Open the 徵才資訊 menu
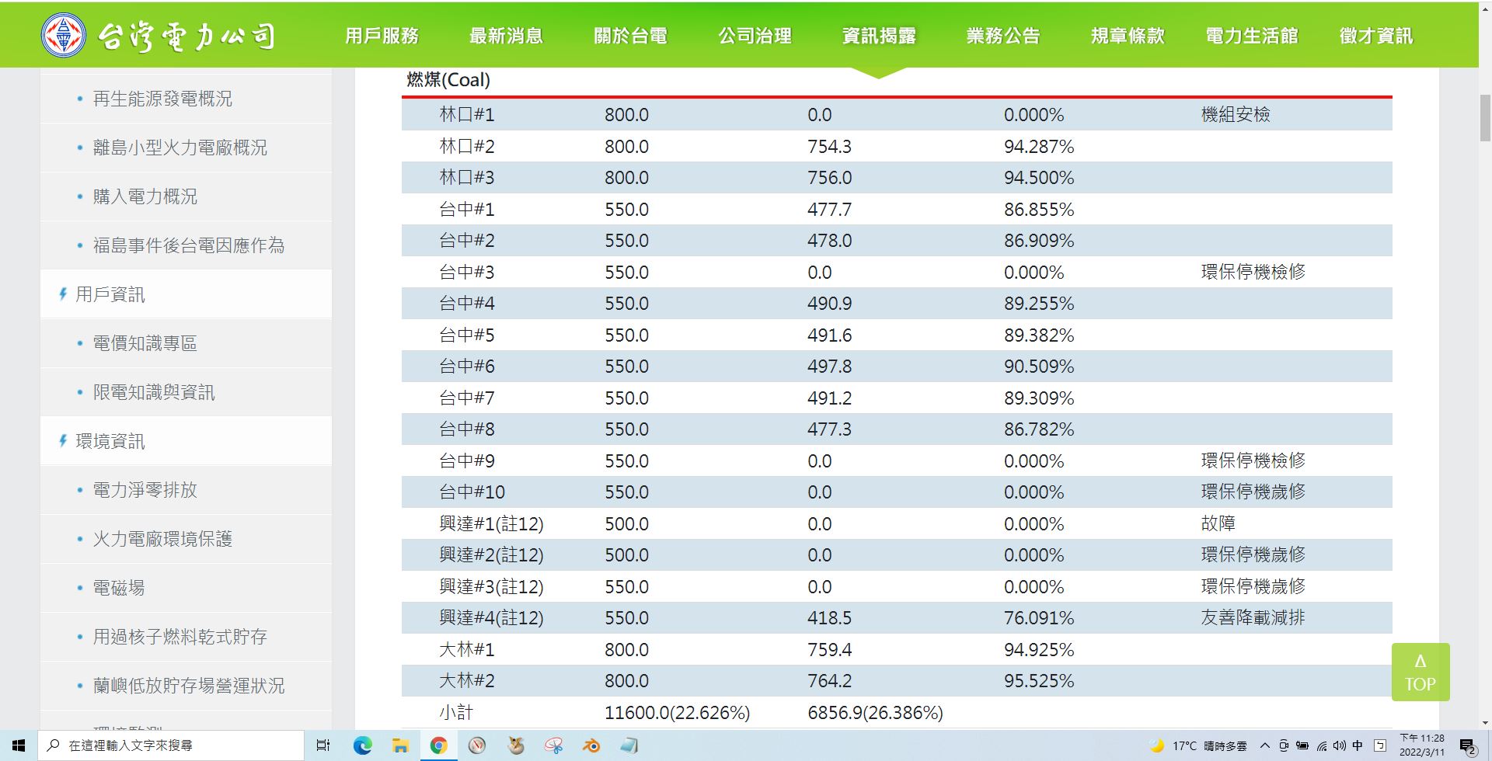This screenshot has height=761, width=1492. (x=1376, y=36)
